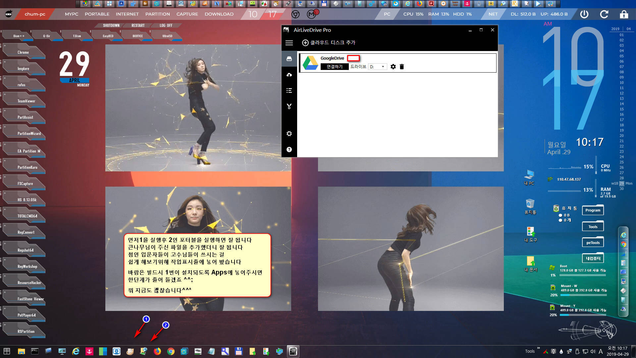The width and height of the screenshot is (636, 358).
Task: Open the 휴지통 recycle bin desktop icon
Action: pos(530,207)
